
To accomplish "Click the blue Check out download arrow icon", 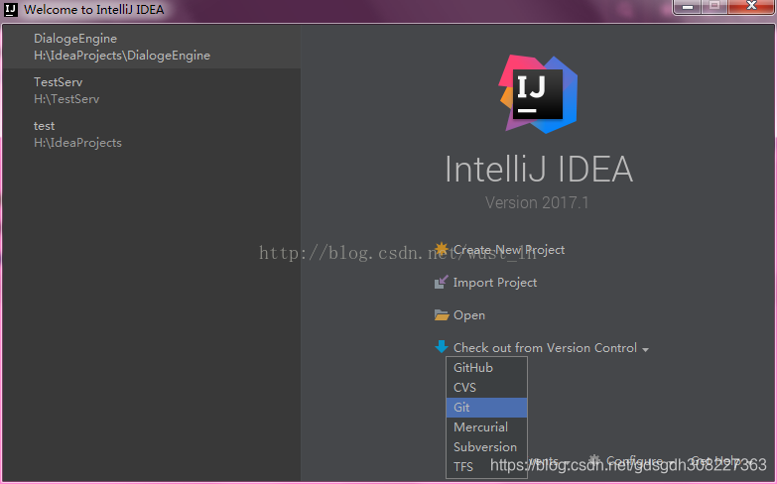I will pos(441,347).
